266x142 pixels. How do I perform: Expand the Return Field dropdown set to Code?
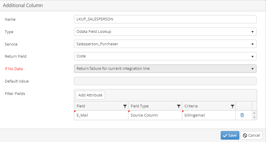[x=165, y=56]
